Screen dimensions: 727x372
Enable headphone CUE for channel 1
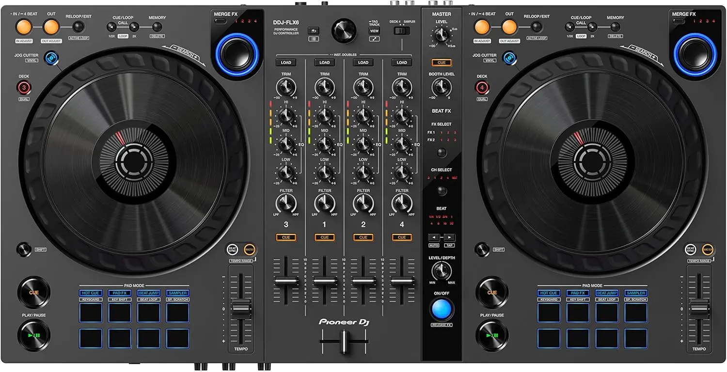[x=325, y=237]
